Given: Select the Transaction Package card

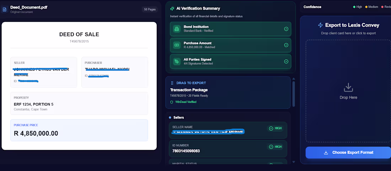Looking at the screenshot, I should [228, 92].
